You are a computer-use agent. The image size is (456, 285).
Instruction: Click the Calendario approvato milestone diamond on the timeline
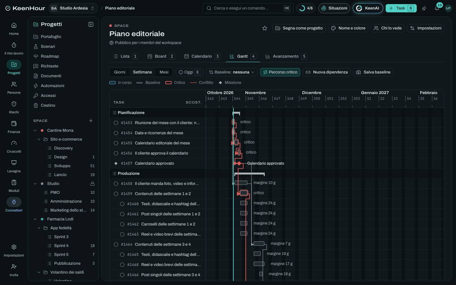click(239, 163)
